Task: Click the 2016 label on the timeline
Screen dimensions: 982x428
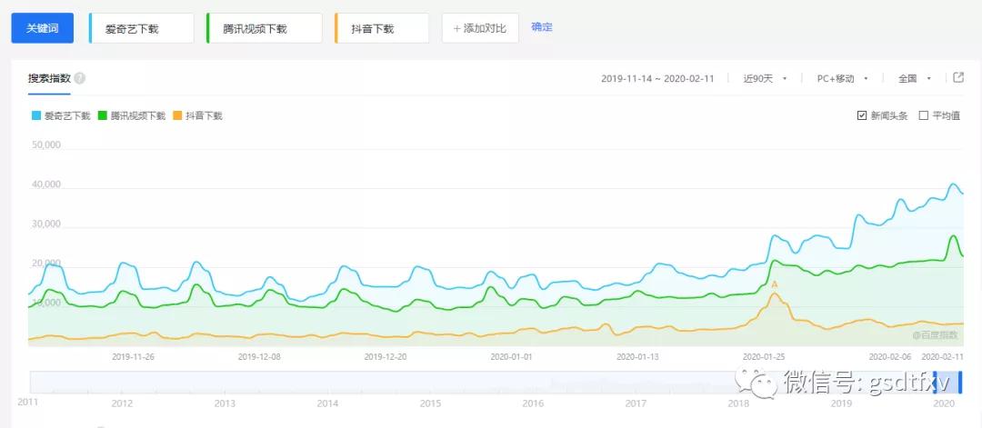Action: (x=532, y=403)
